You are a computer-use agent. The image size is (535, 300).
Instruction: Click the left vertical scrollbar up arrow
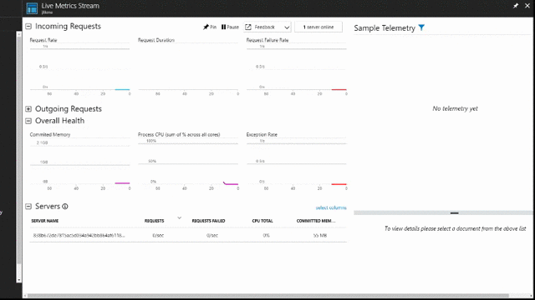coord(19,34)
